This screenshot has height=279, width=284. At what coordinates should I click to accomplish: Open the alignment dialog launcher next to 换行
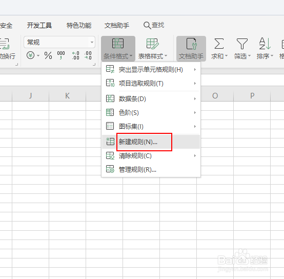(x=16, y=64)
